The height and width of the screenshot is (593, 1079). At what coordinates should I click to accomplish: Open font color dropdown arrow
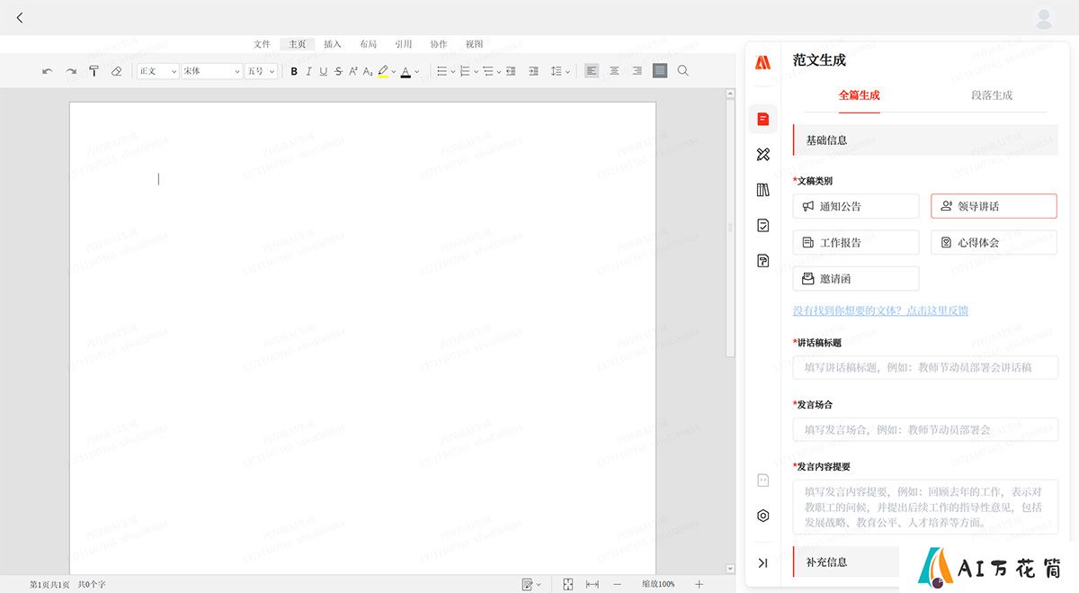coord(416,71)
